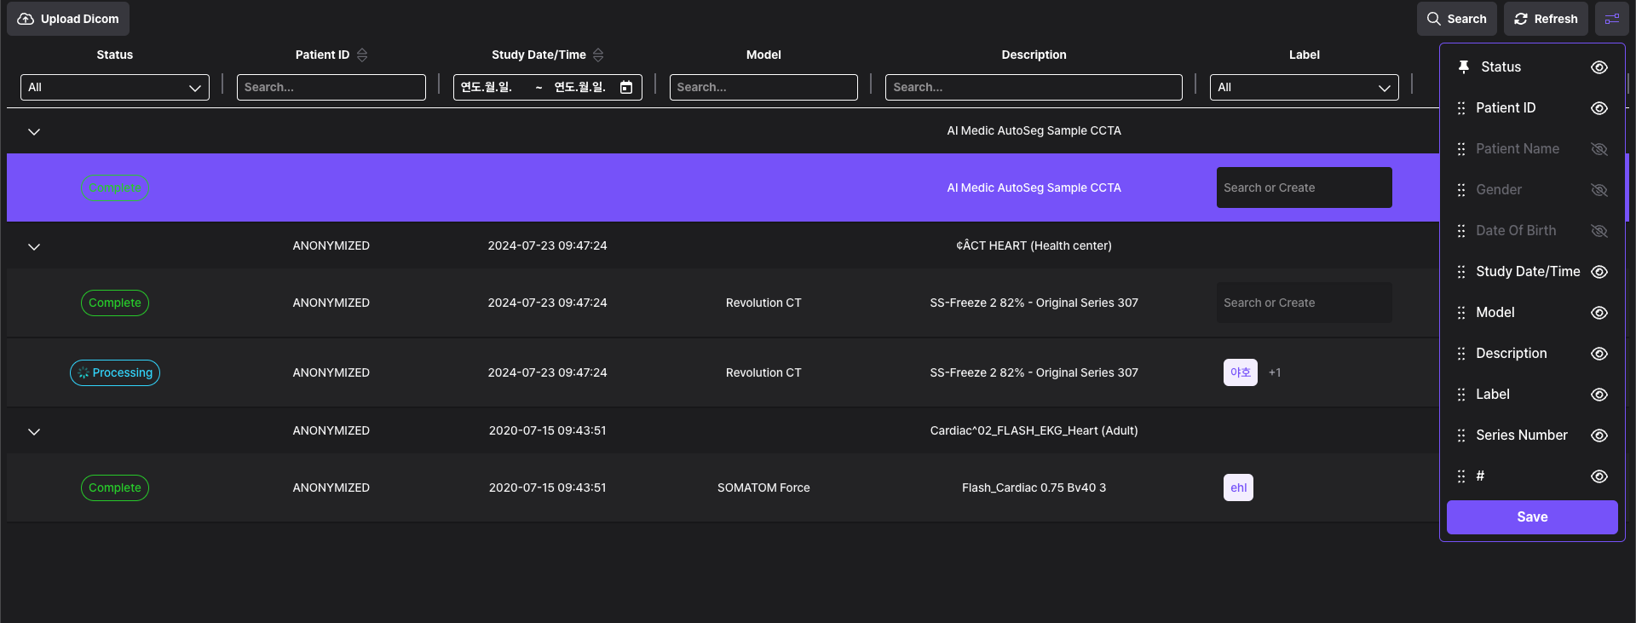The width and height of the screenshot is (1636, 623).
Task: Click drag handle next to Date Of Birth
Action: tap(1461, 231)
